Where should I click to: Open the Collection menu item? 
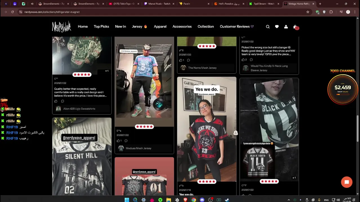206,26
